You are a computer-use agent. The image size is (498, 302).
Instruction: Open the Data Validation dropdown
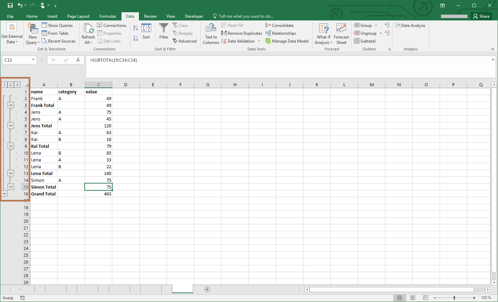[259, 41]
